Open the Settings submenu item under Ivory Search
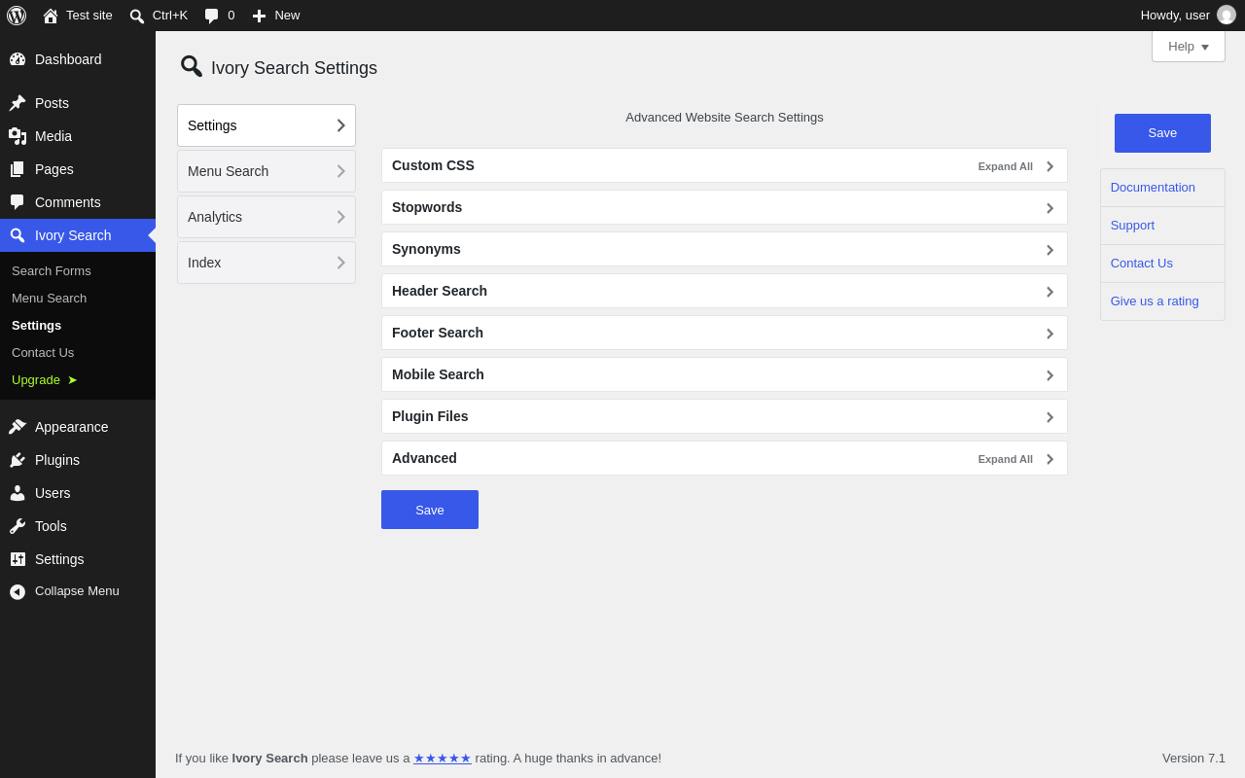The height and width of the screenshot is (778, 1245). pos(36,325)
